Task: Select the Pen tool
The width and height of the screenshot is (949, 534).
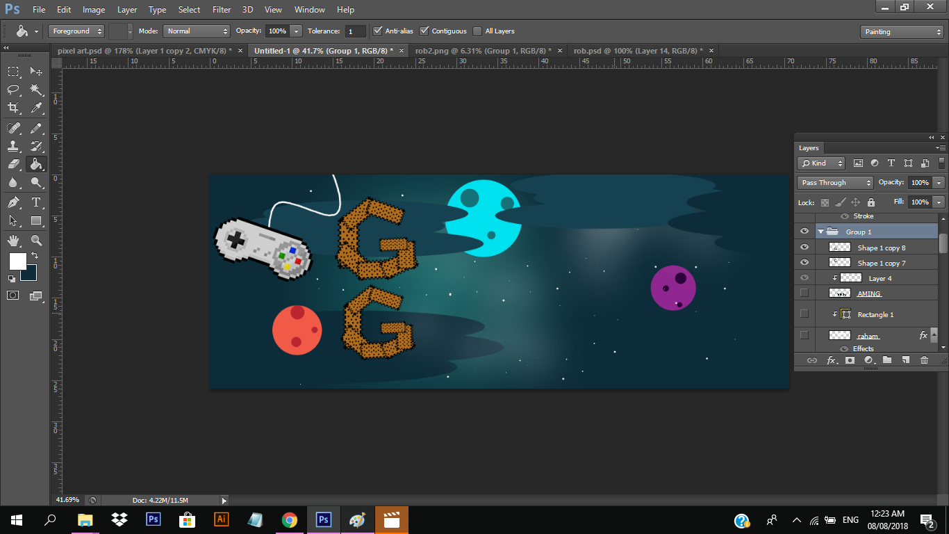Action: coord(13,202)
